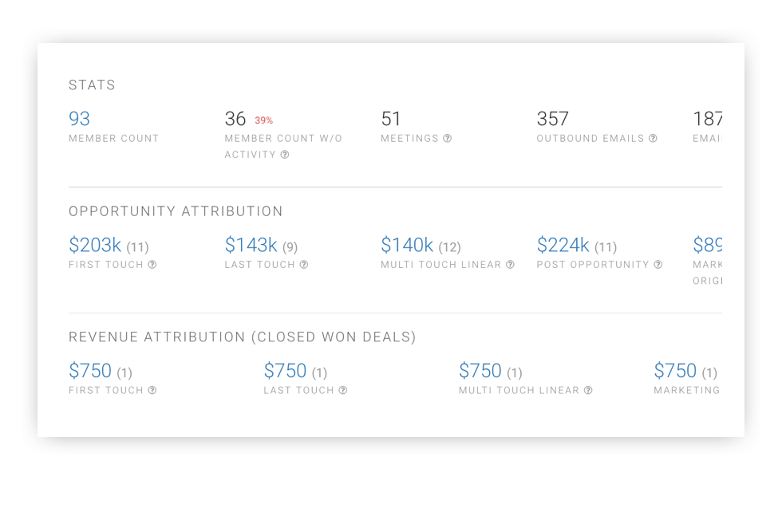782x508 pixels.
Task: Click the First Touch help icon in Revenue Attribution
Action: click(x=150, y=391)
